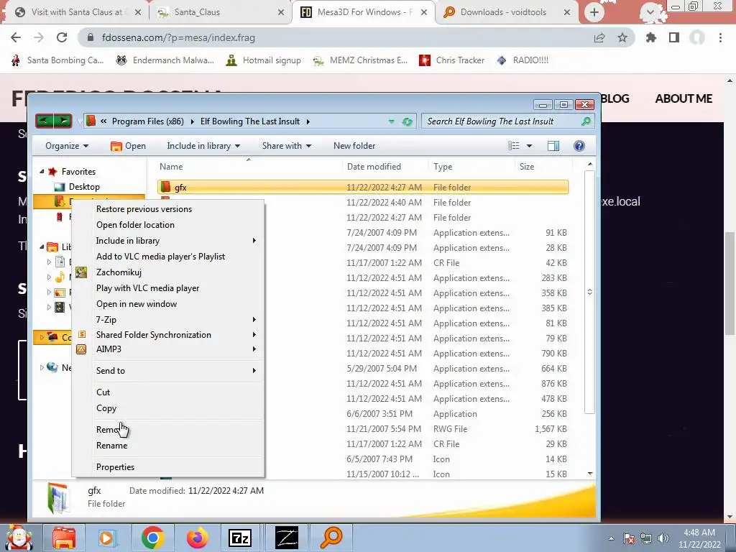Image resolution: width=736 pixels, height=552 pixels.
Task: Open Properties from context menu
Action: (x=168, y=467)
